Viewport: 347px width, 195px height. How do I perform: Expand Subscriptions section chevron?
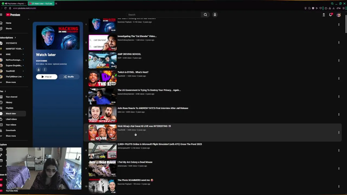(x=15, y=38)
